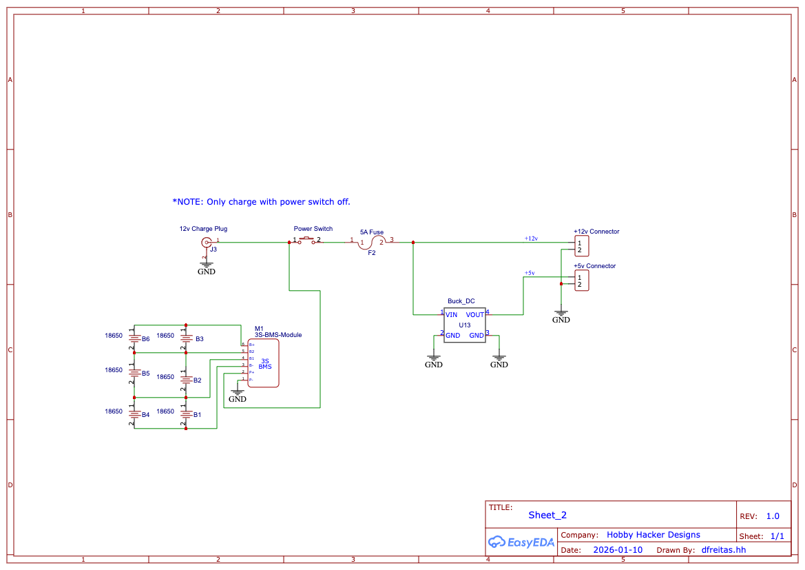The height and width of the screenshot is (570, 805).
Task: Click the GND symbol below the BMS module
Action: [237, 396]
